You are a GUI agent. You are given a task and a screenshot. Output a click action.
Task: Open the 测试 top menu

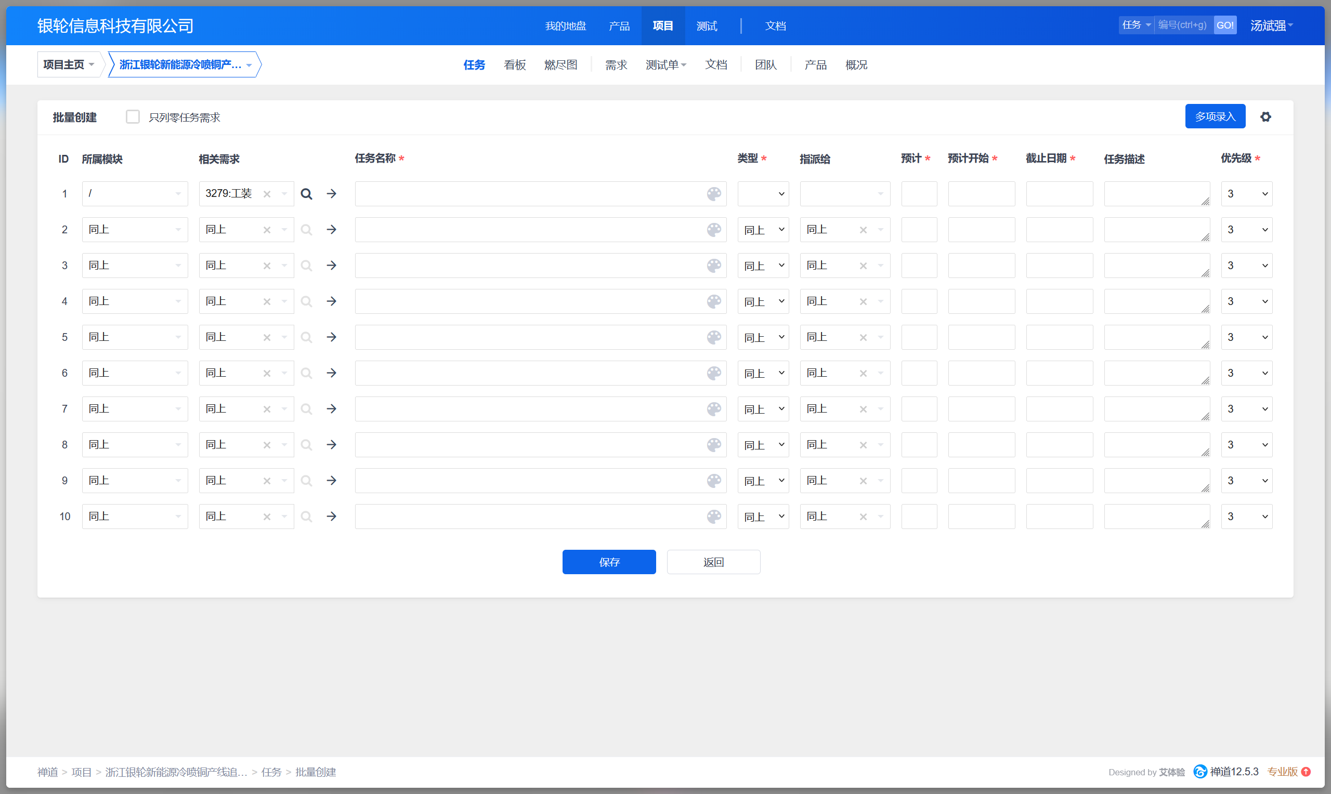click(707, 25)
